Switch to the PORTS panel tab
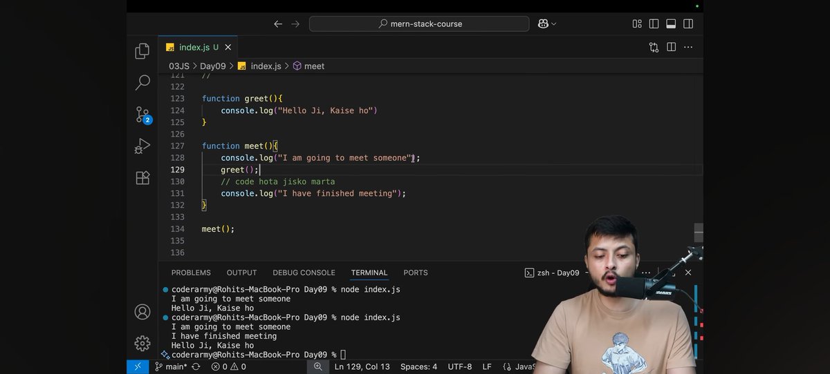 point(416,273)
